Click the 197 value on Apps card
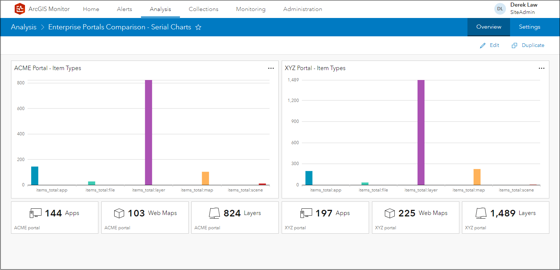560x270 pixels. (x=324, y=214)
